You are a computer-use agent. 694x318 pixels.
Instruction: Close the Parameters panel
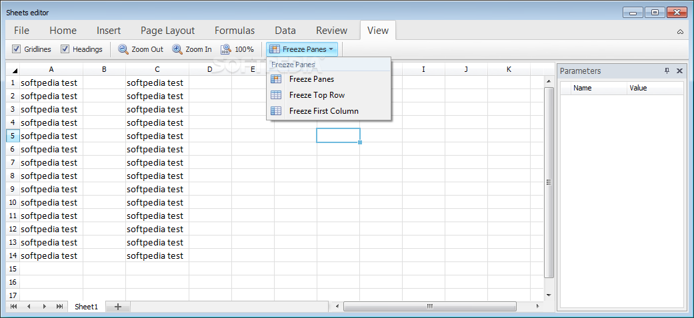click(679, 71)
